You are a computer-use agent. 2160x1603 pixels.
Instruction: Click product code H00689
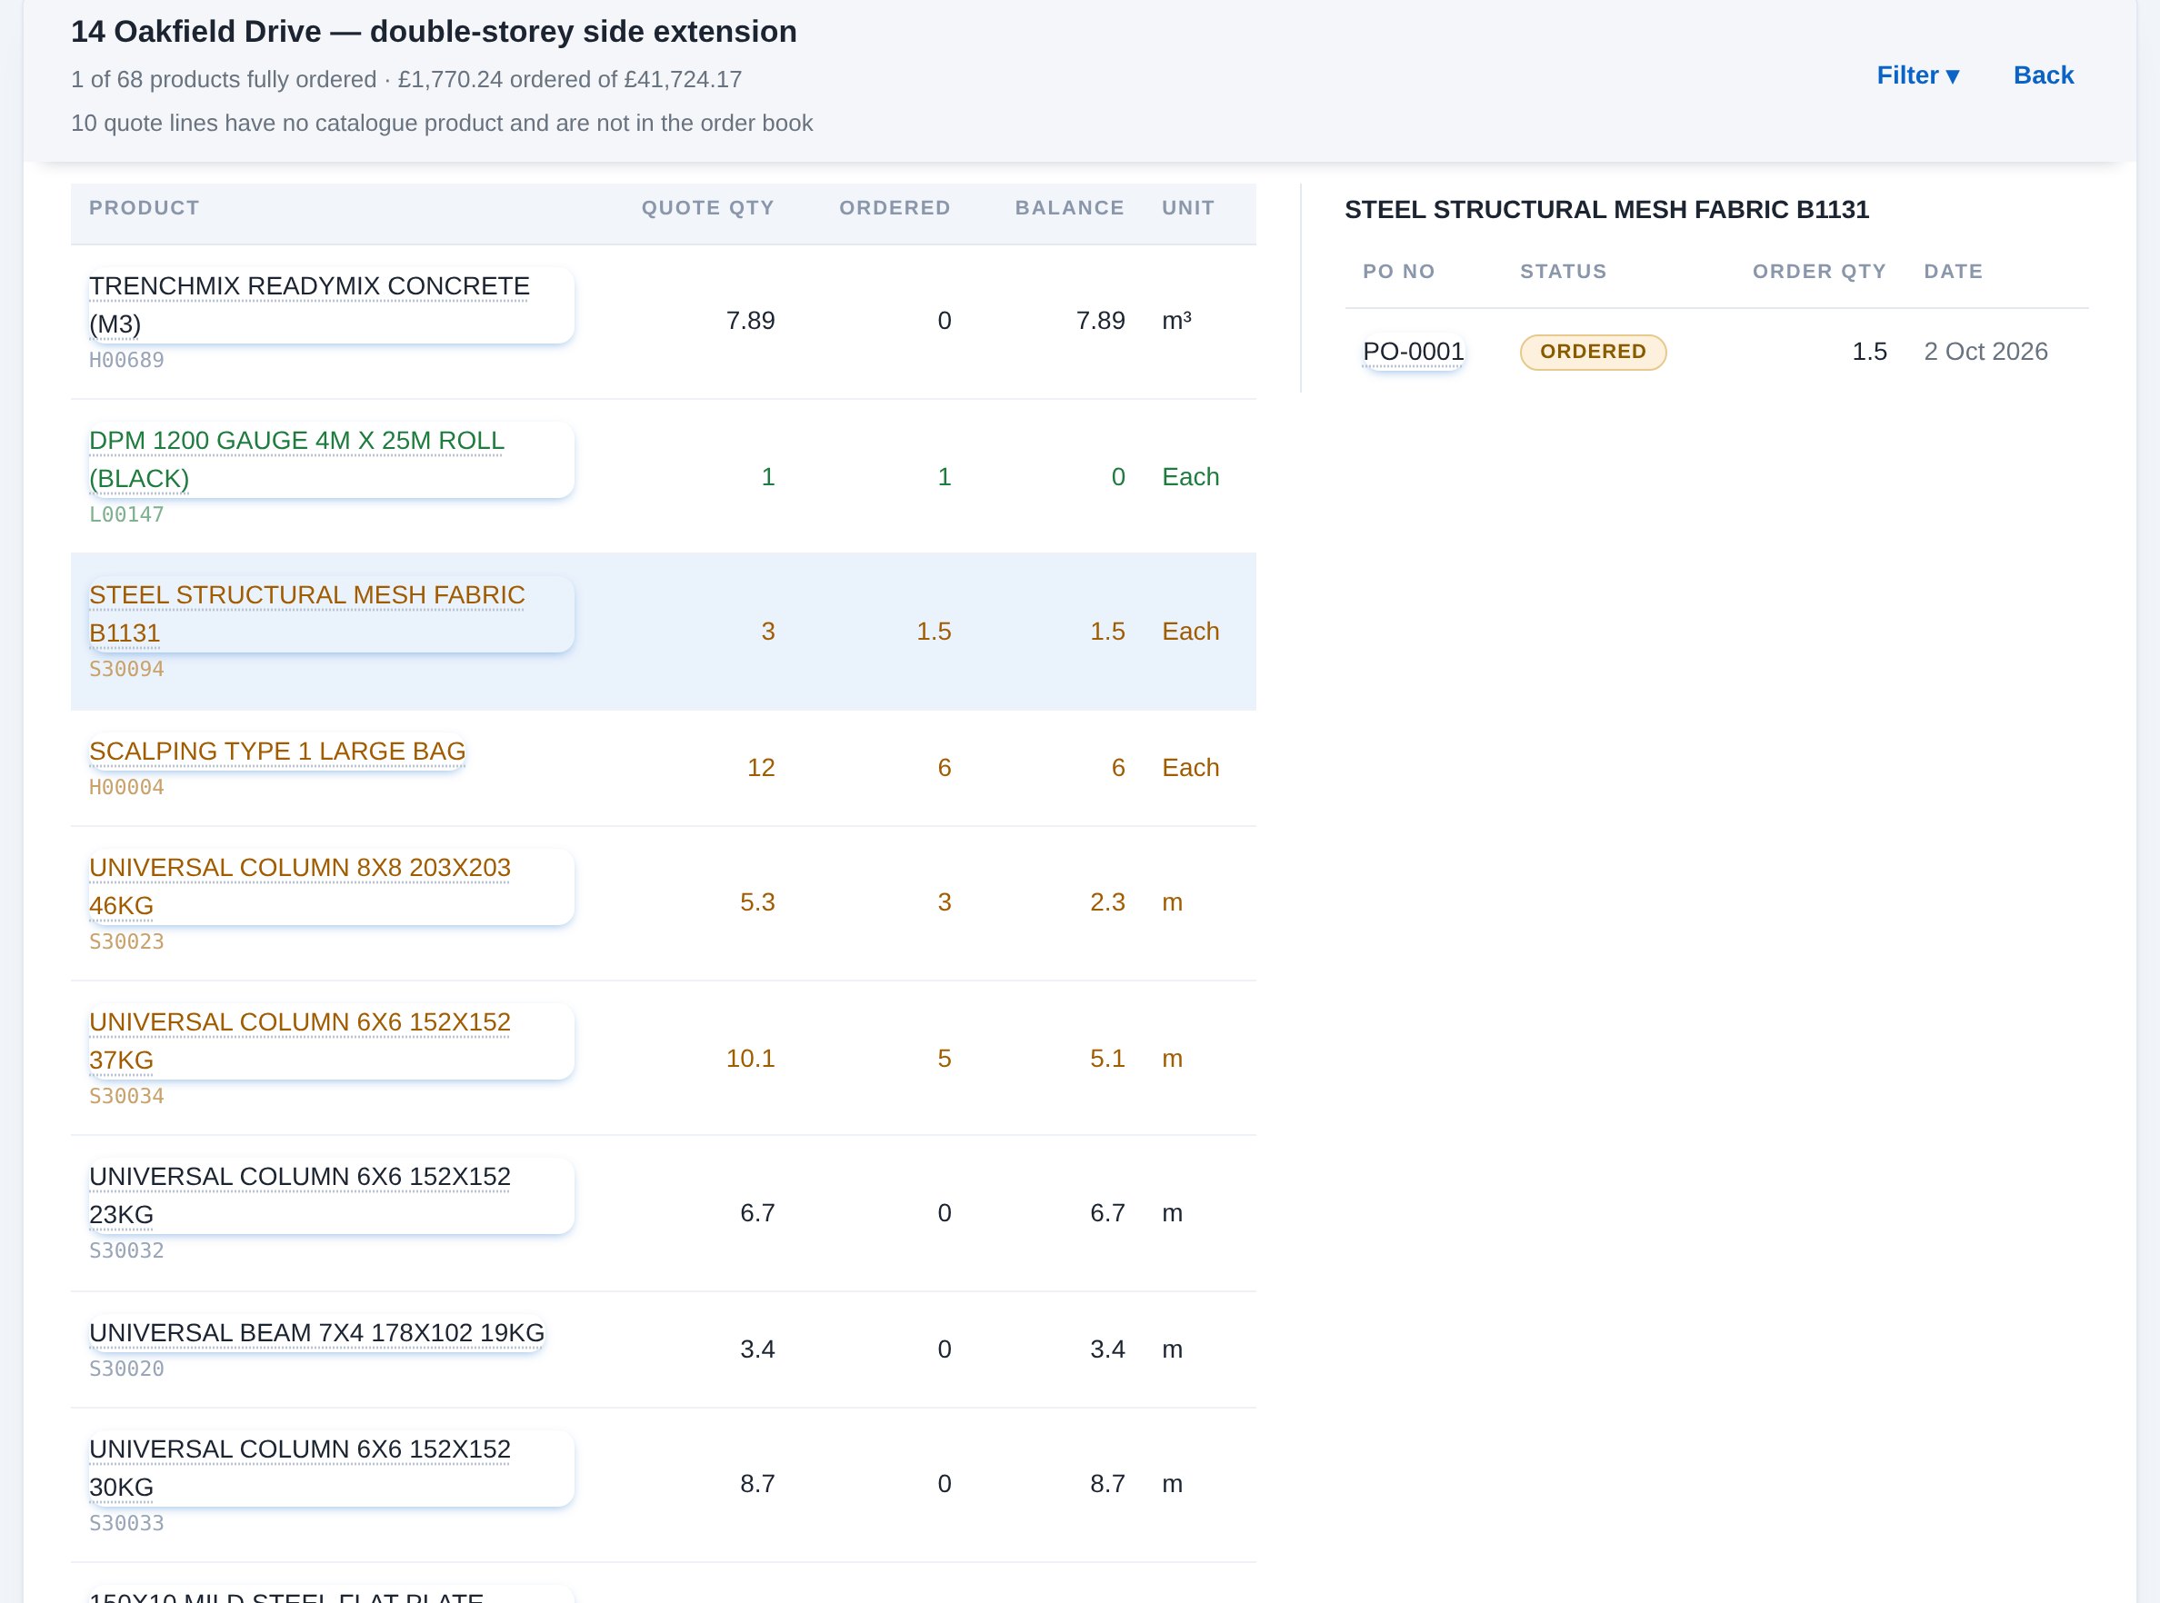126,360
